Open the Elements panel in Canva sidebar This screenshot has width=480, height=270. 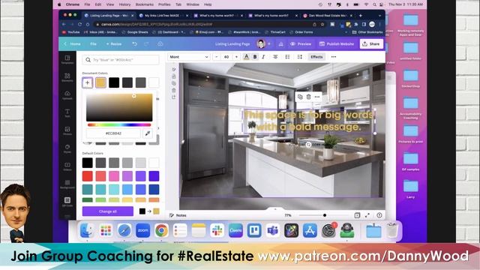(67, 77)
